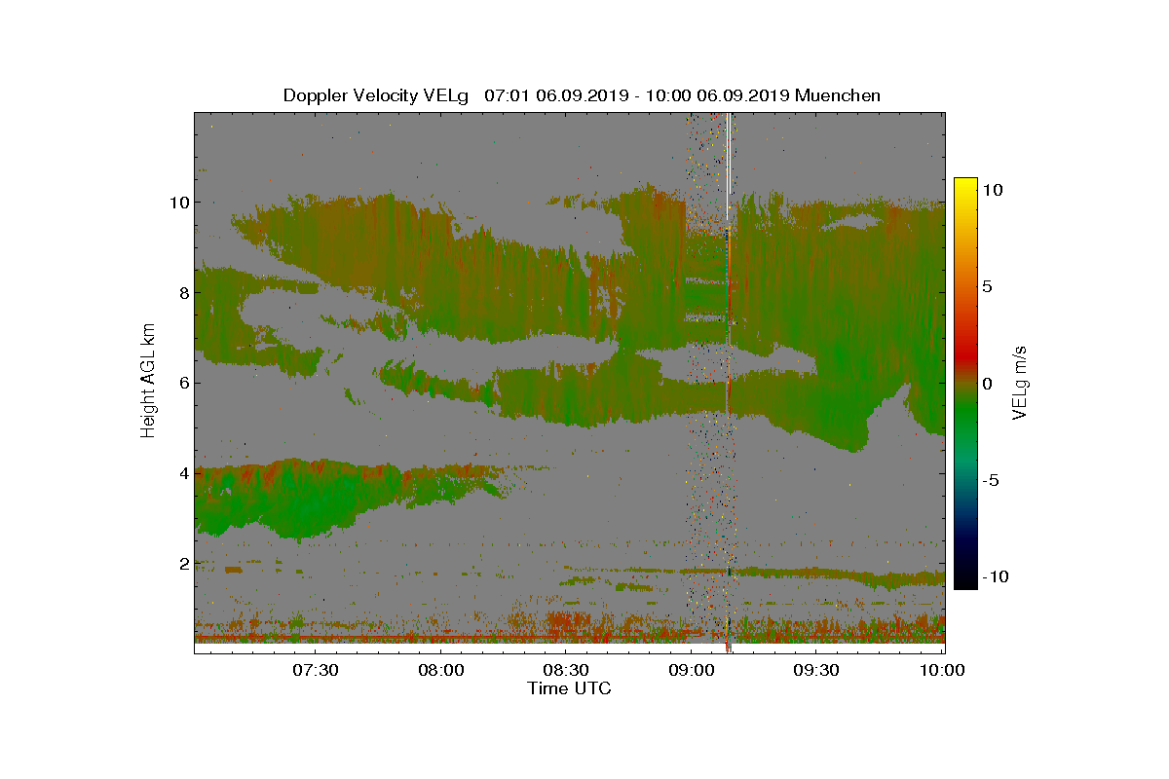Click the '09:00' time tick label
Screen dimensions: 1169x779
(691, 670)
